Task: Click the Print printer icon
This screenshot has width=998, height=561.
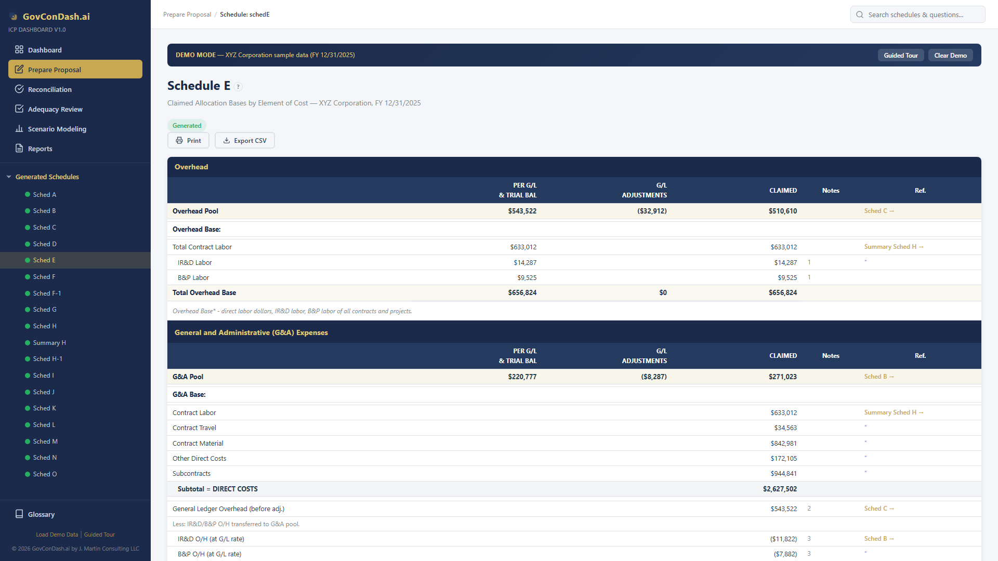Action: pos(179,140)
